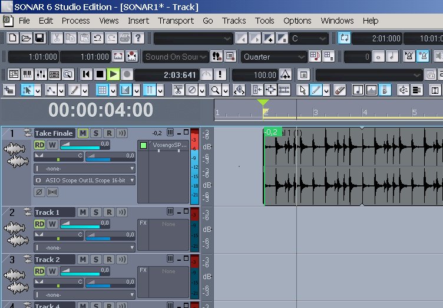443x308 pixels.
Task: Click the eraser tool icon
Action: (x=339, y=90)
